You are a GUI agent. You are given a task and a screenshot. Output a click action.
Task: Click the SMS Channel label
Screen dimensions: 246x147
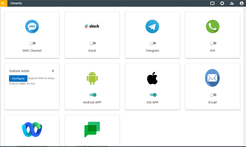(32, 51)
